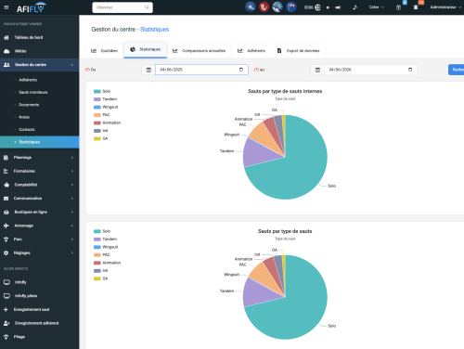This screenshot has height=349, width=464.
Task: Toggle the hamburger menu icon
Action: 6,7
